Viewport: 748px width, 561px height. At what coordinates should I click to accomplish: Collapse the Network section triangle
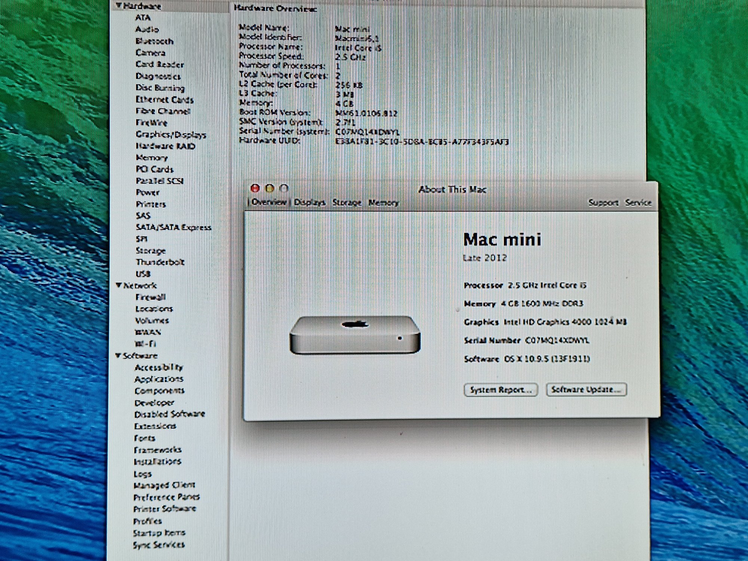[119, 285]
